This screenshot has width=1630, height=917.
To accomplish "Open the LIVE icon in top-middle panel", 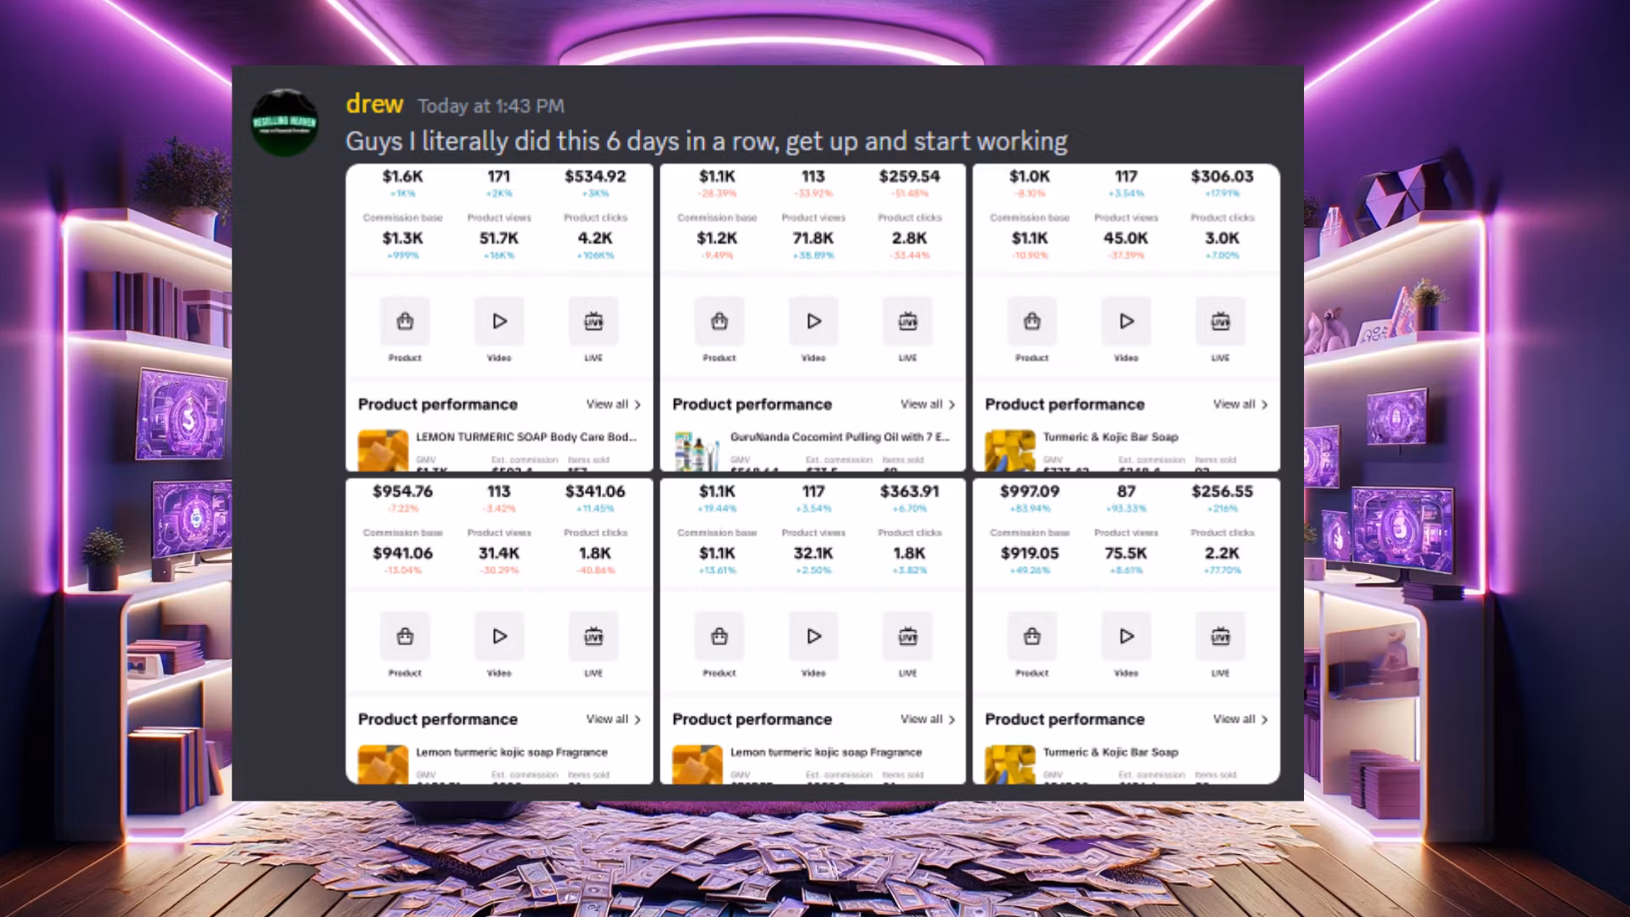I will [x=908, y=322].
